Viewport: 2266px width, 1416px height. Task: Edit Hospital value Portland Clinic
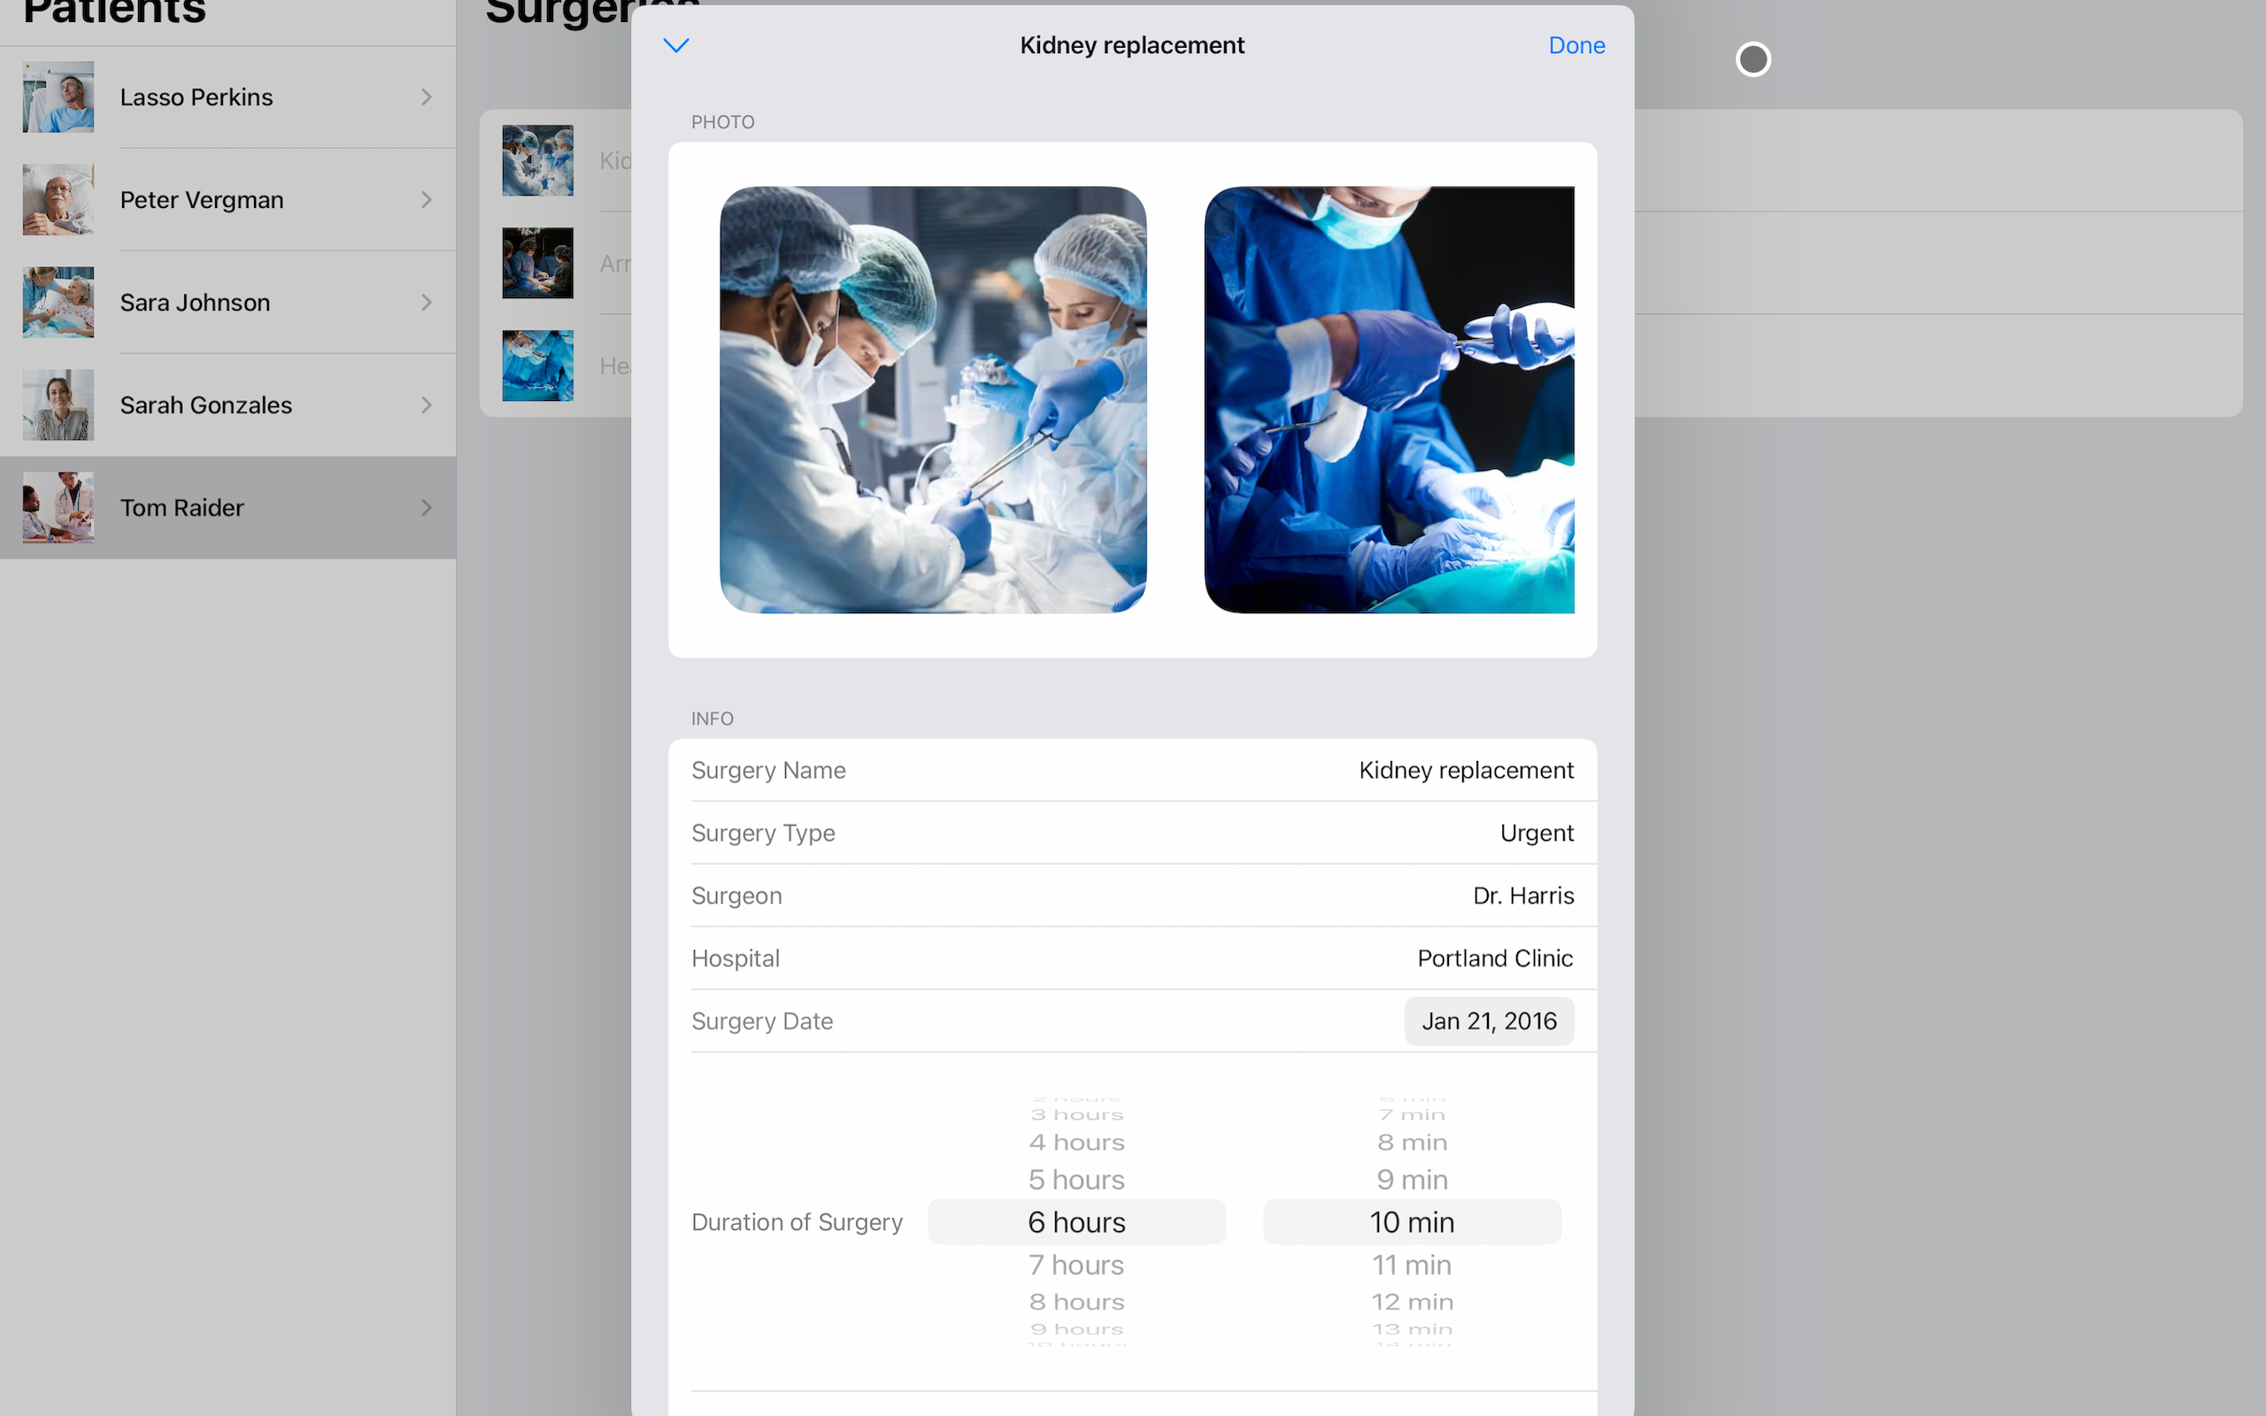tap(1494, 958)
